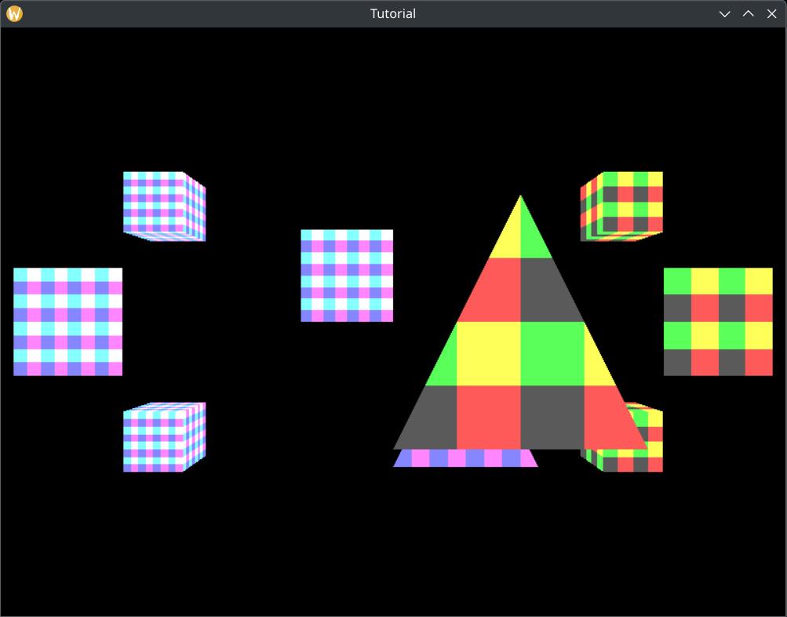Click the green checkered quad on the right edge
The image size is (787, 617).
coord(717,322)
